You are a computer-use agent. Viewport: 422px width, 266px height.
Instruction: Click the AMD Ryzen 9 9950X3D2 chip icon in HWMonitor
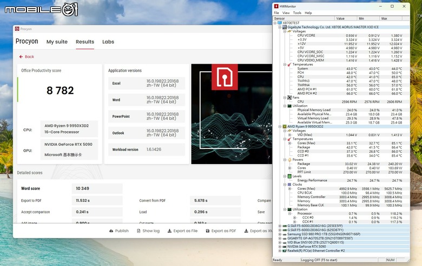click(x=285, y=126)
